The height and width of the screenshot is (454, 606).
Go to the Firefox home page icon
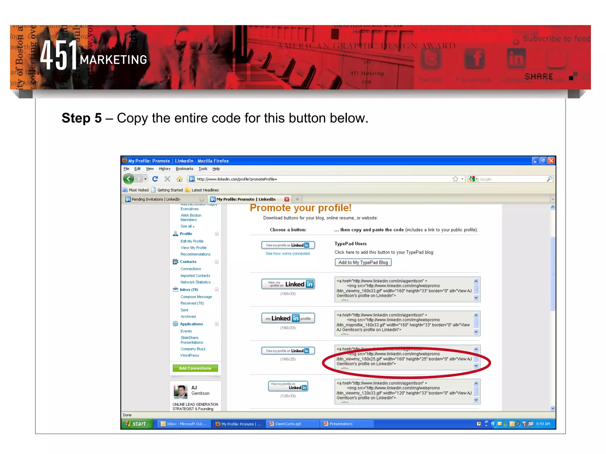179,179
